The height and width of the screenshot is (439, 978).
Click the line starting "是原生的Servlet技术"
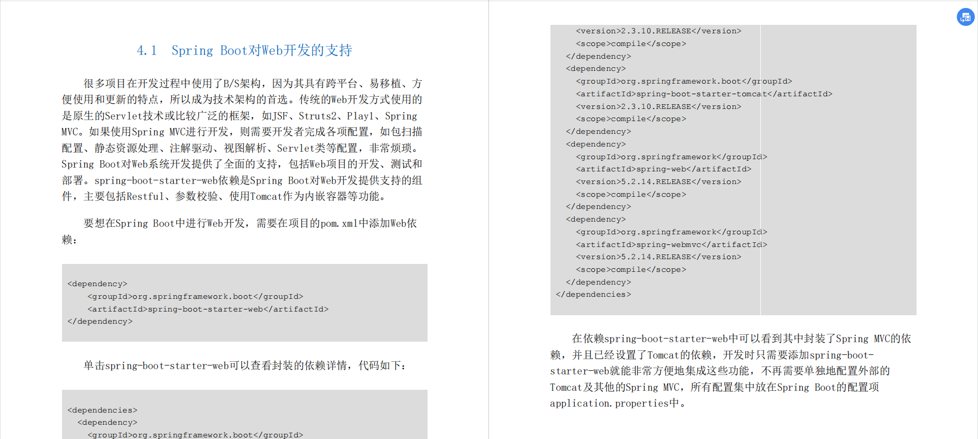point(239,116)
